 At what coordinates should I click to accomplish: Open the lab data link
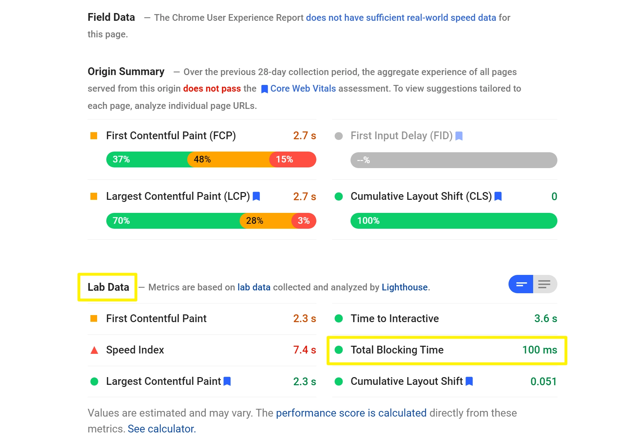tap(254, 287)
